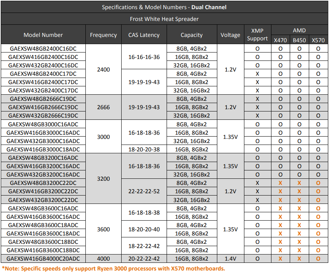
Task: Select model GAEXSW432GB3200C16ADC
Action: click(43, 175)
